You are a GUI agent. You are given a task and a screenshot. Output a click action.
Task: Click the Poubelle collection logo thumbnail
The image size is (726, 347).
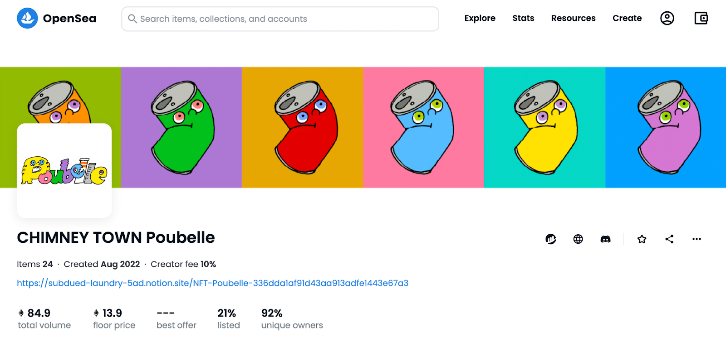(64, 170)
